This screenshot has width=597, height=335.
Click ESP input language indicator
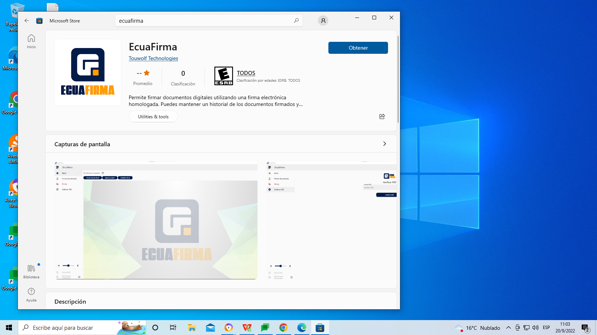(547, 328)
